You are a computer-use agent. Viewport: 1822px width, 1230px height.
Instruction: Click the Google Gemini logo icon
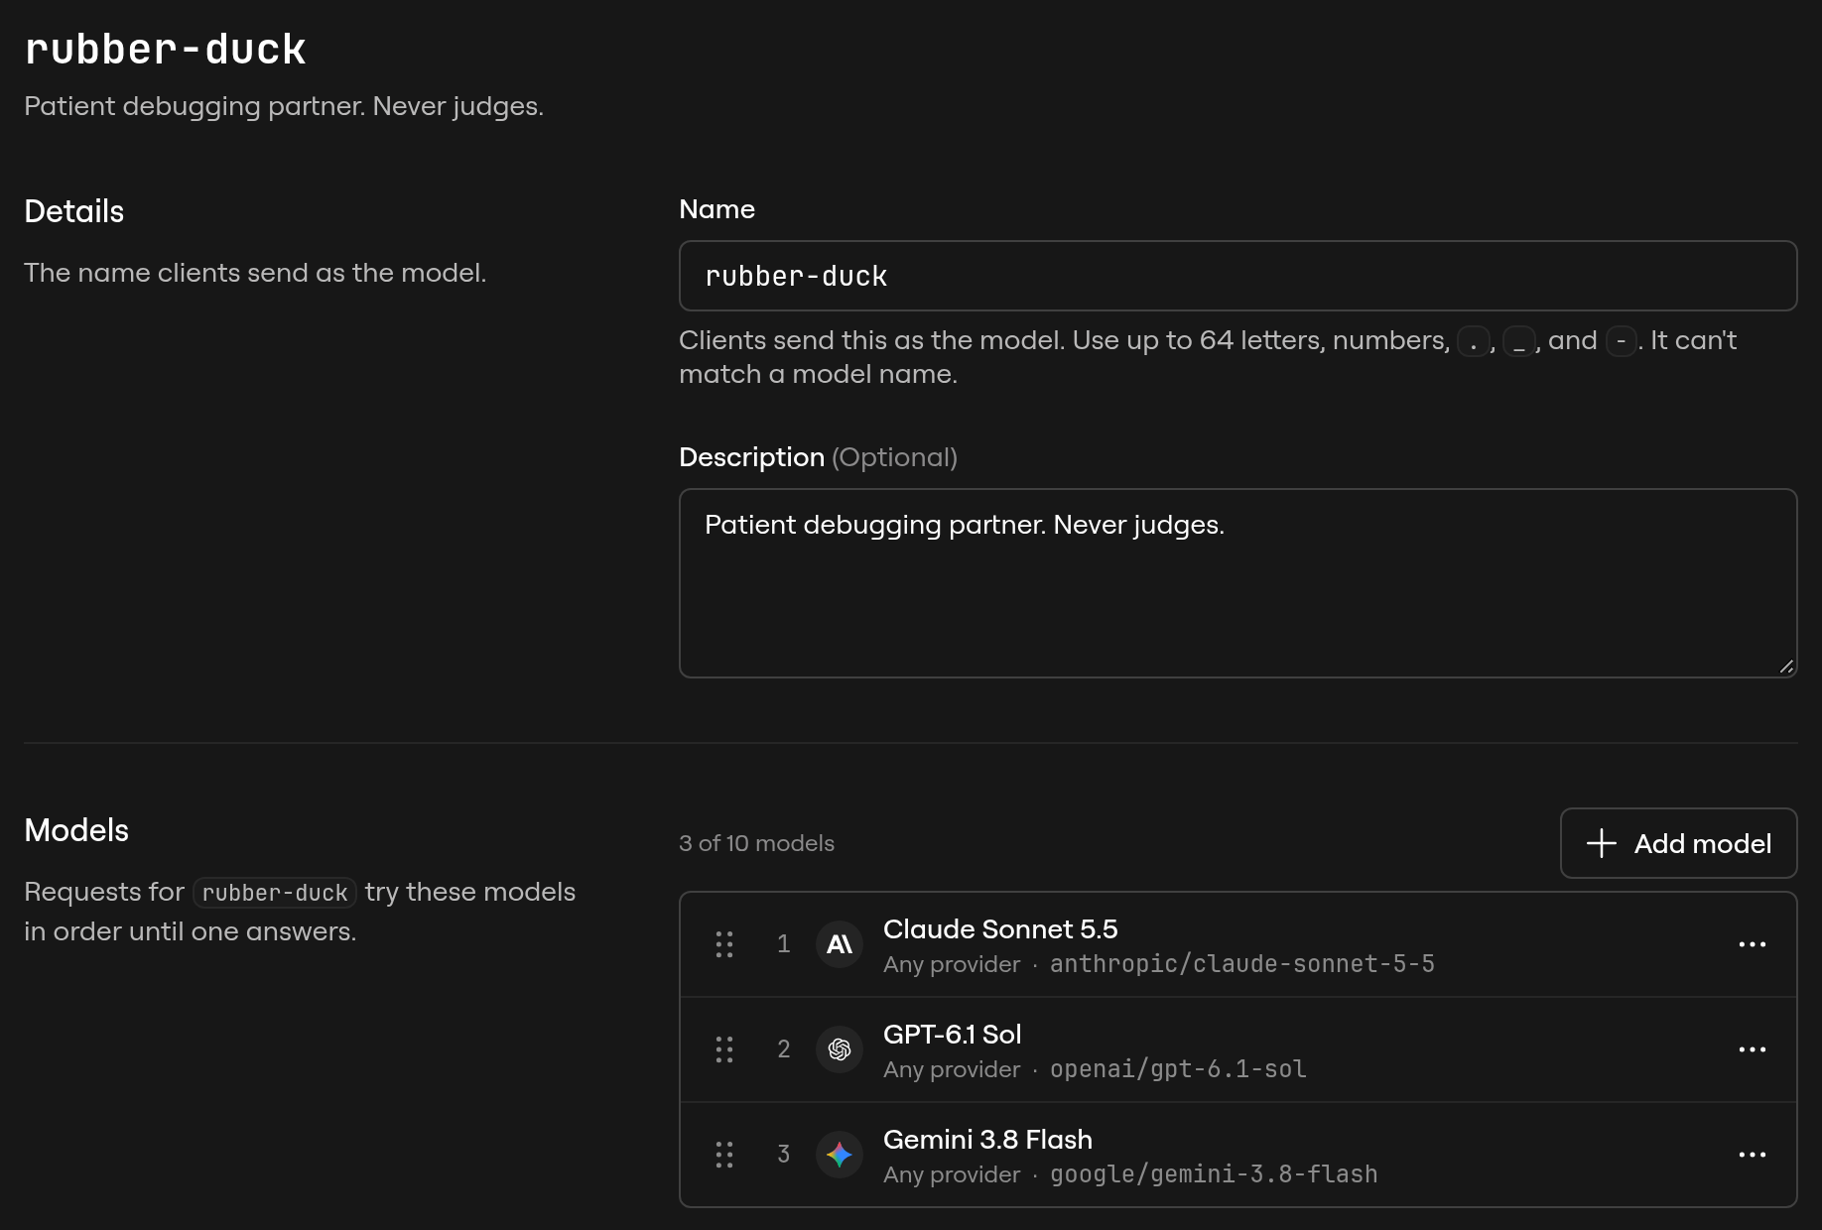pos(840,1155)
